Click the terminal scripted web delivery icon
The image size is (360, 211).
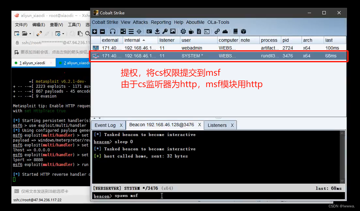(x=207, y=31)
